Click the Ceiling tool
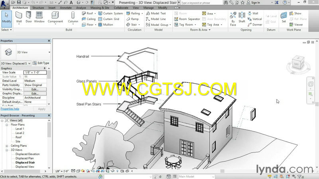Image resolution: width=319 pixels, height=179 pixels. pos(89,19)
